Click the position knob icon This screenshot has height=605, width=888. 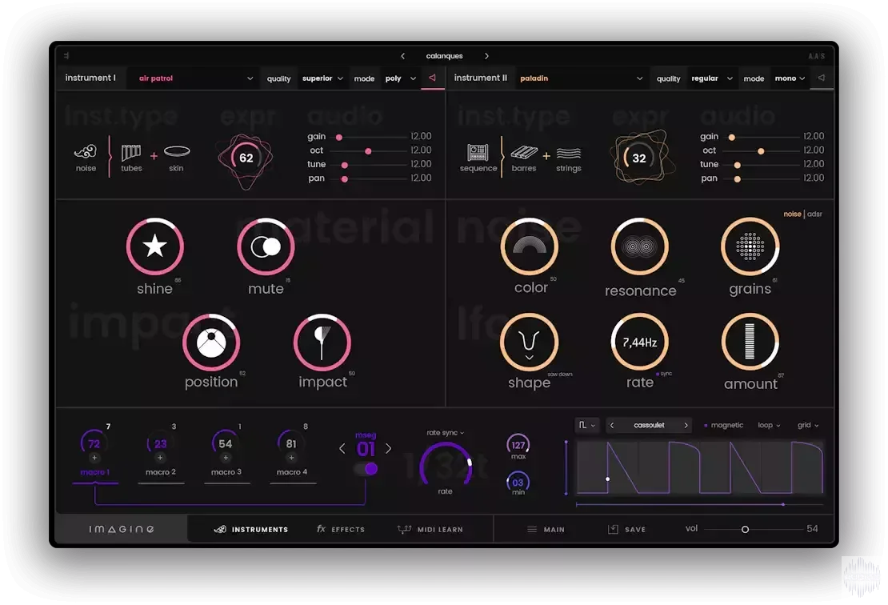pos(211,343)
